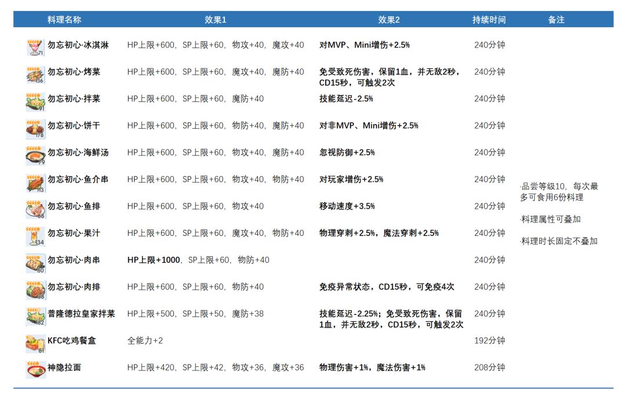Select the name 勿忘初心·烤菜
This screenshot has width=626, height=400.
[x=74, y=72]
